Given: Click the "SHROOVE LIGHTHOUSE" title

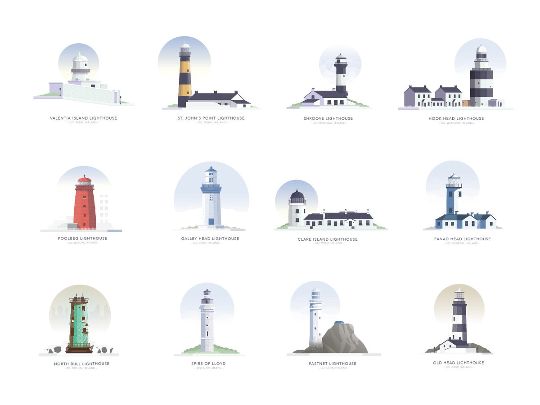Looking at the screenshot, I should pos(328,118).
